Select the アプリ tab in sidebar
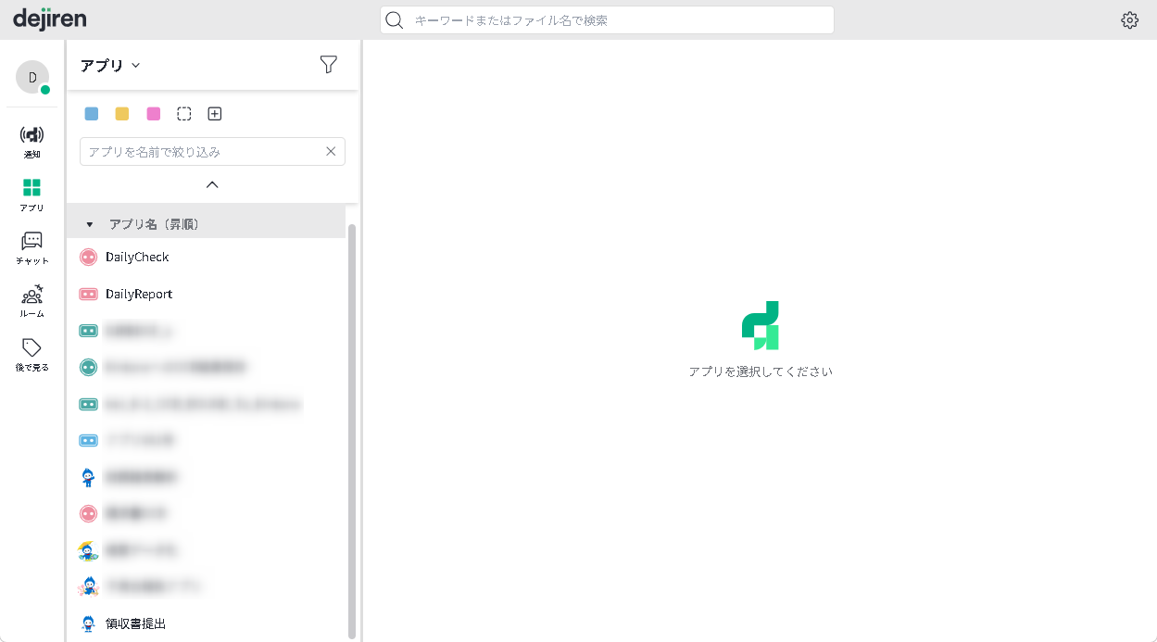Screen dimensions: 1157x642 pos(31,195)
